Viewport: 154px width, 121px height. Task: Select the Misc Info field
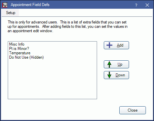(x=17, y=44)
